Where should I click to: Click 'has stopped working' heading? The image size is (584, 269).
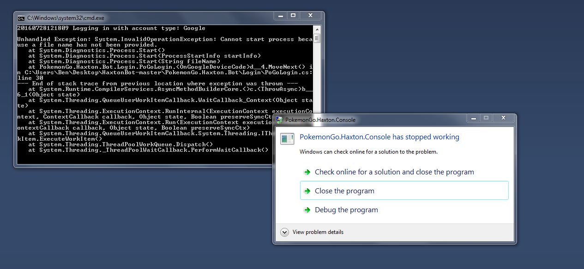379,137
